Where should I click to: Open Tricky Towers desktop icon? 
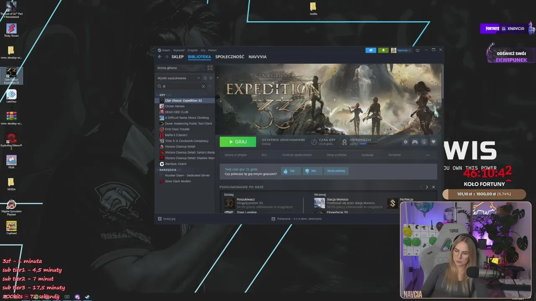(x=11, y=30)
